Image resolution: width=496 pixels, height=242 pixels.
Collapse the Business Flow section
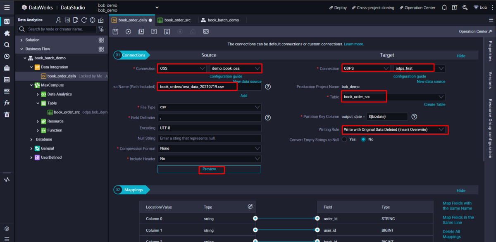(x=21, y=49)
